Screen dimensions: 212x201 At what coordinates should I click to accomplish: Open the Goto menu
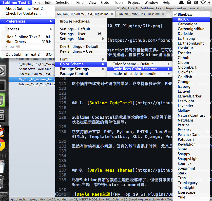pyautogui.click(x=105, y=3)
